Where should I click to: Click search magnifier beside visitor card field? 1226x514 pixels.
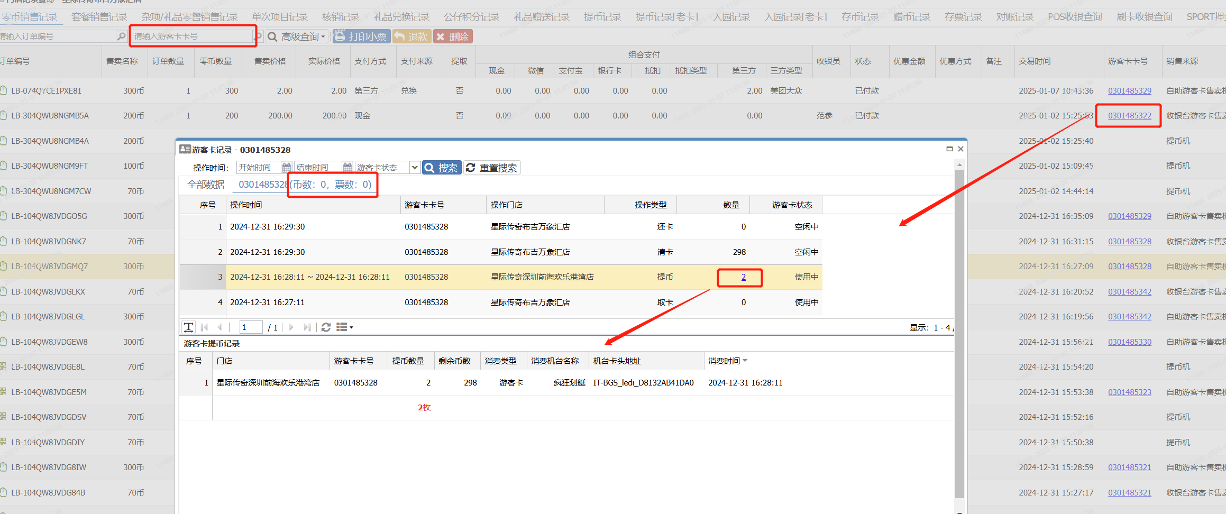click(x=258, y=36)
